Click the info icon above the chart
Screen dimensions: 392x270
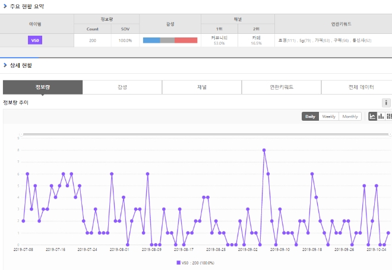click(x=386, y=103)
